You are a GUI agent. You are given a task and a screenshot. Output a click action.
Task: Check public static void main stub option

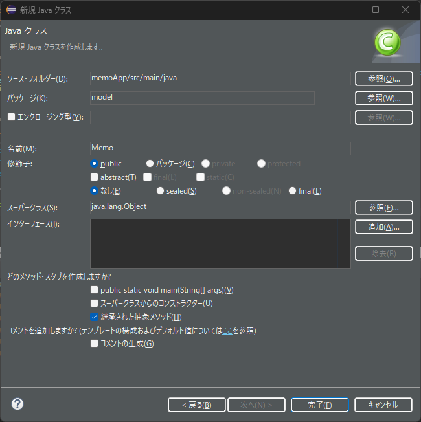pyautogui.click(x=94, y=290)
